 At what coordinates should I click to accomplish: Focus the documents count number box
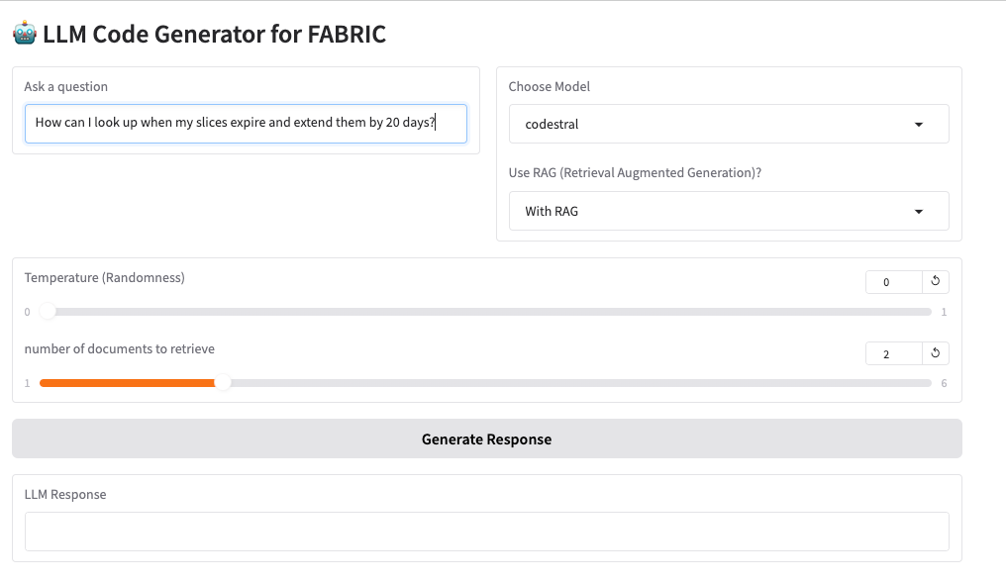[x=892, y=353]
